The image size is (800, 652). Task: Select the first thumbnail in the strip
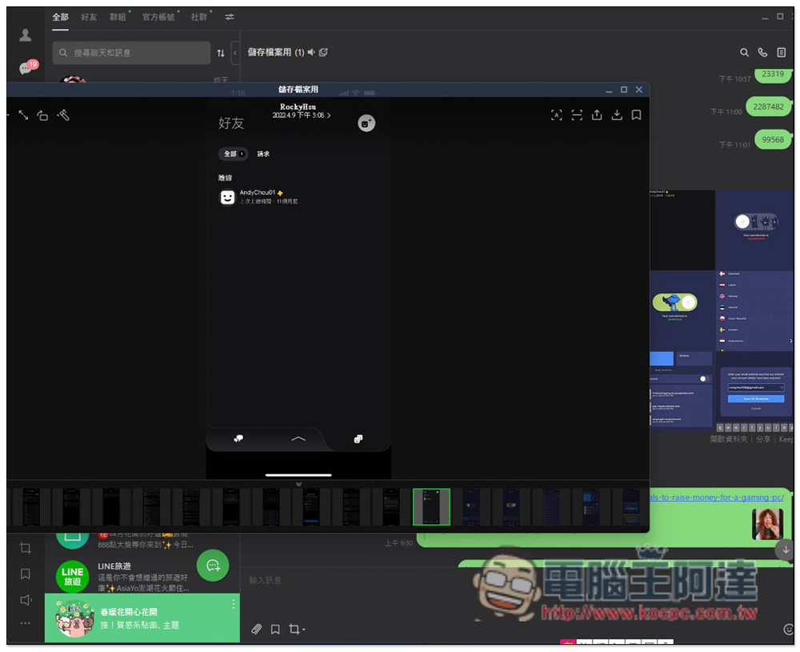pos(32,506)
